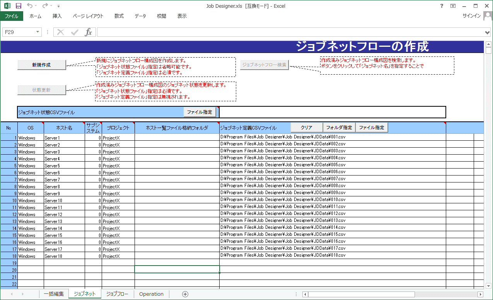
Task: Click ファイル指定 next to ジョブネット状態CSVファイル
Action: click(x=200, y=112)
